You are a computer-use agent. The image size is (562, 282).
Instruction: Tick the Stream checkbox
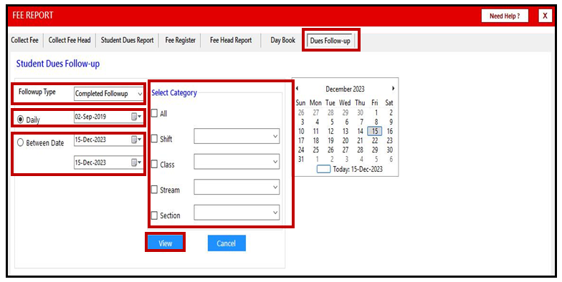pyautogui.click(x=155, y=190)
